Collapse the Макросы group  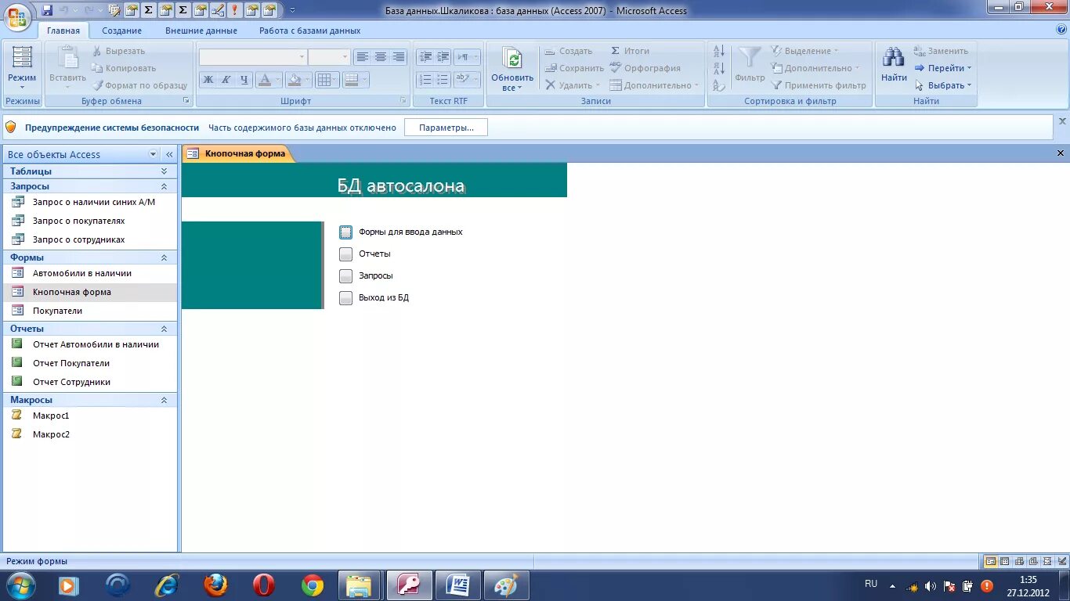(164, 400)
